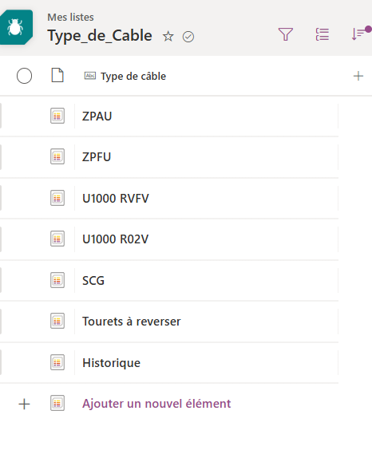
Task: Click the list item icon beside ZPAU
Action: click(57, 116)
